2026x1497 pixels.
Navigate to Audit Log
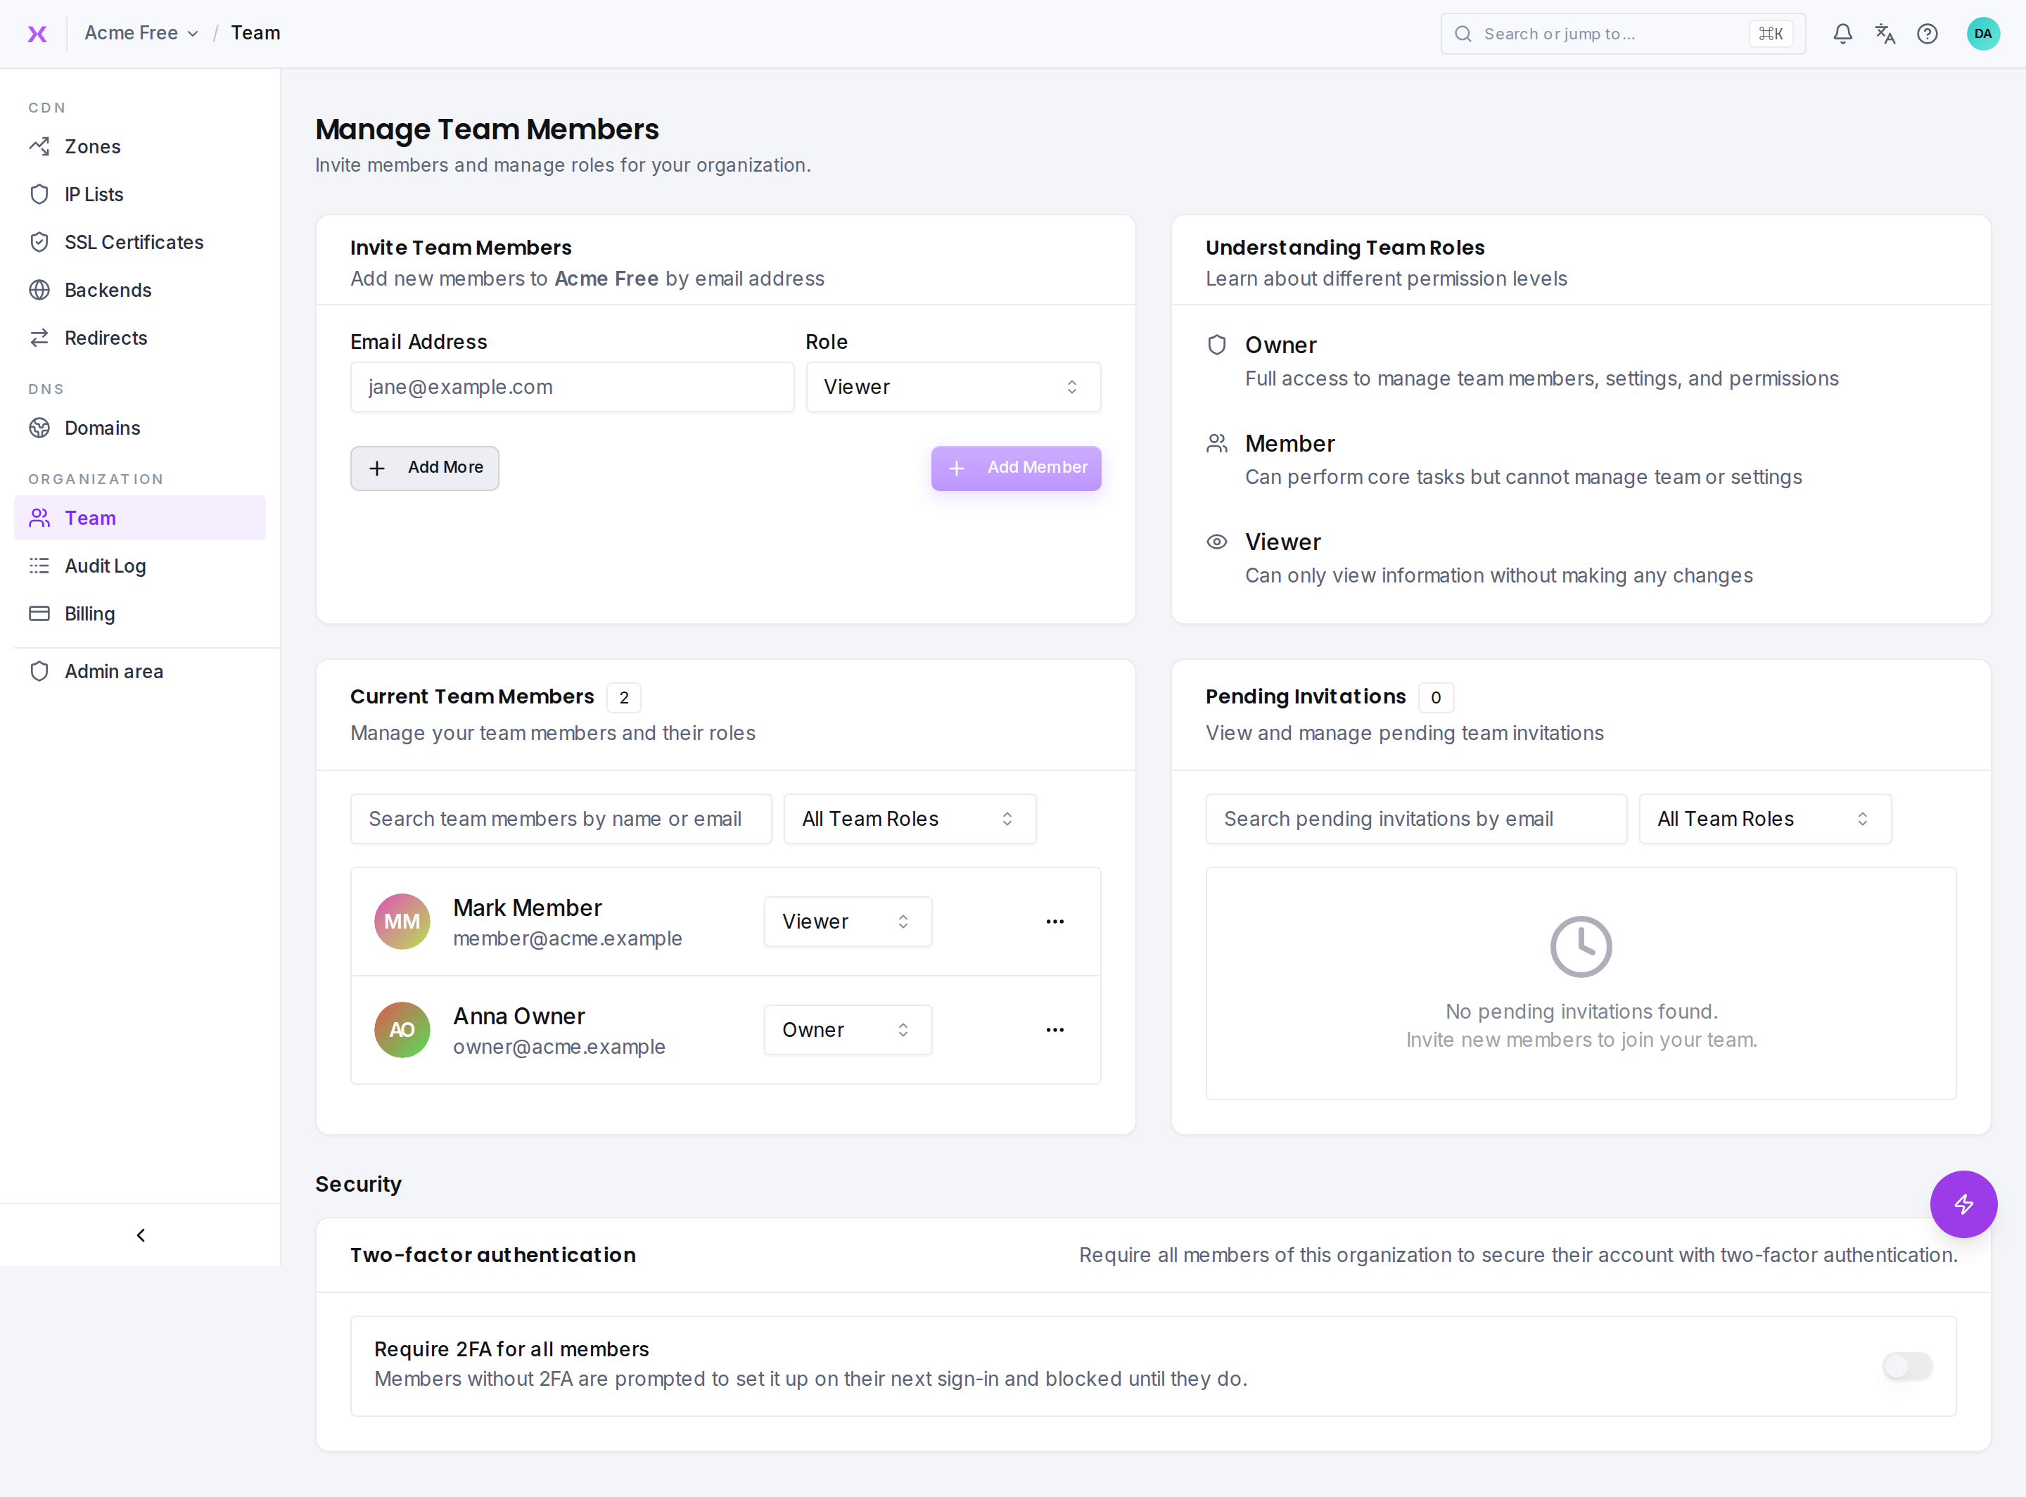pyautogui.click(x=139, y=566)
